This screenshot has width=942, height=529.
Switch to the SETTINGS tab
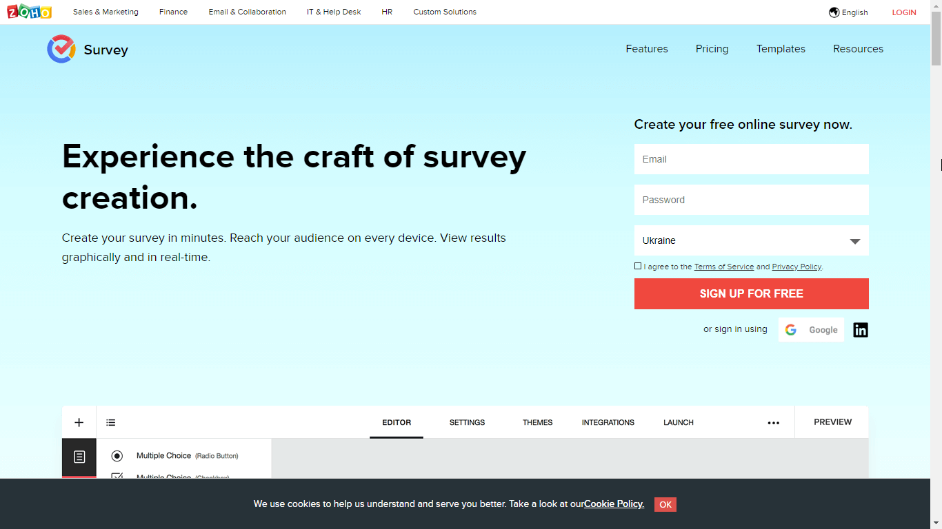[x=467, y=422]
